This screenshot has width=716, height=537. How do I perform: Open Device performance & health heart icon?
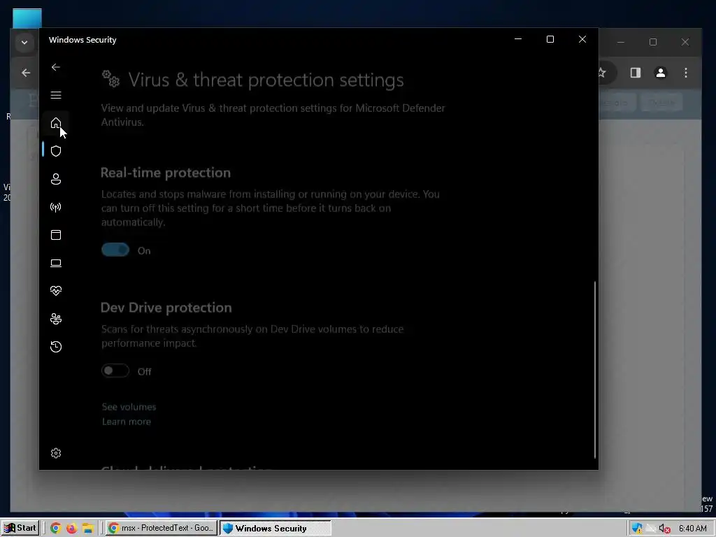point(56,291)
